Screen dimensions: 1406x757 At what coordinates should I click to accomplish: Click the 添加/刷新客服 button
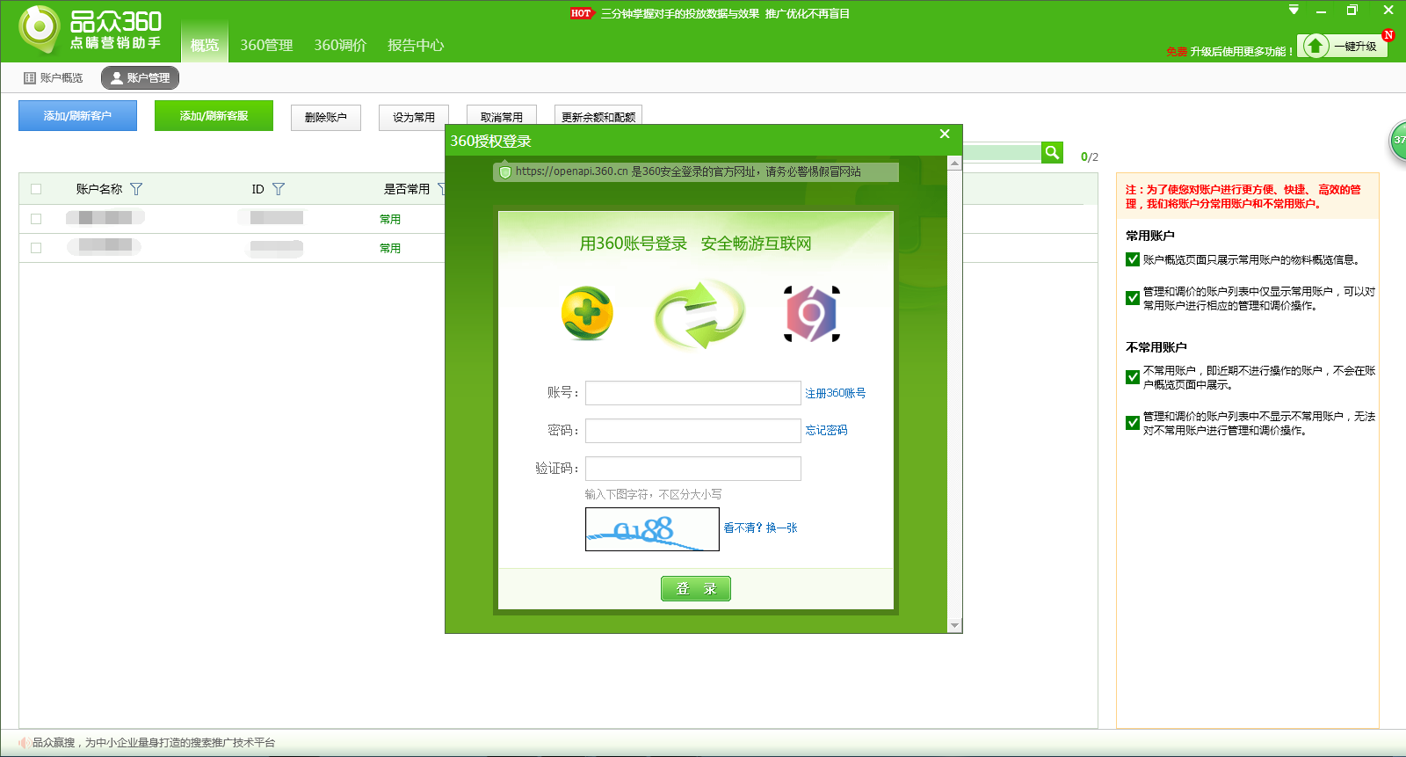point(214,116)
